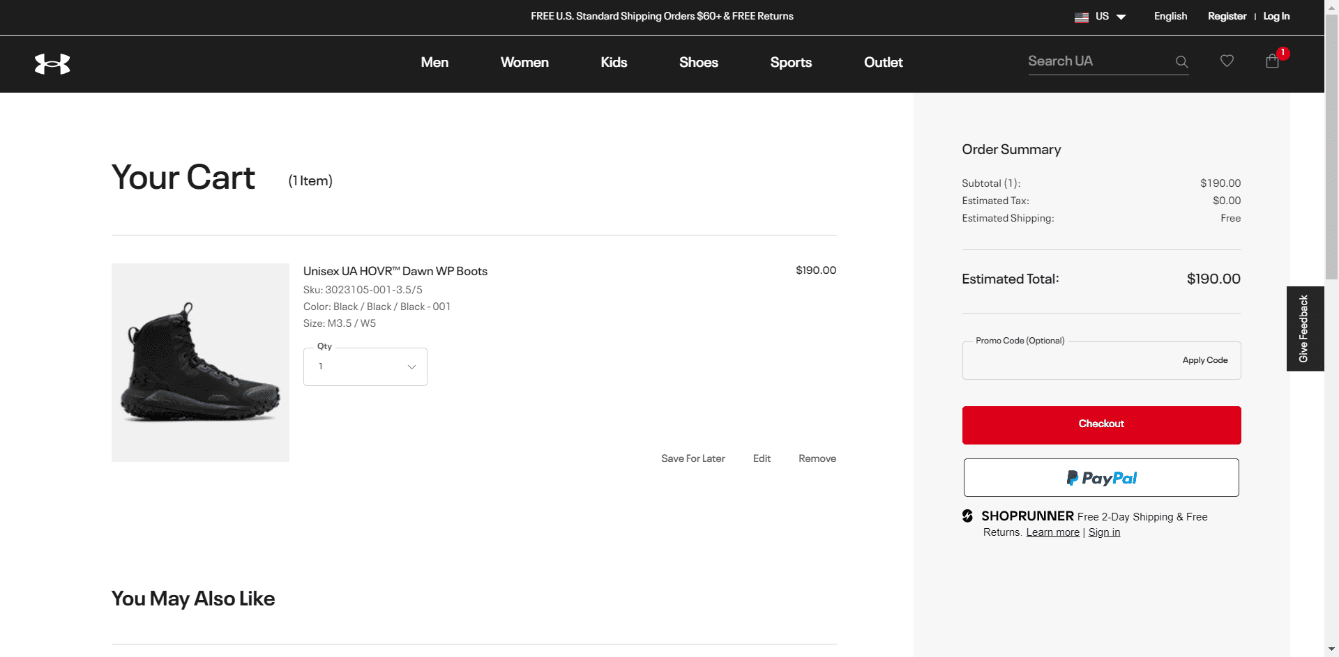Remove the boots from cart

[817, 458]
